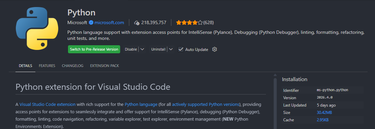Click Switch to Pre-Release Version button
Viewport: 375px width, 129px height.
click(x=94, y=49)
